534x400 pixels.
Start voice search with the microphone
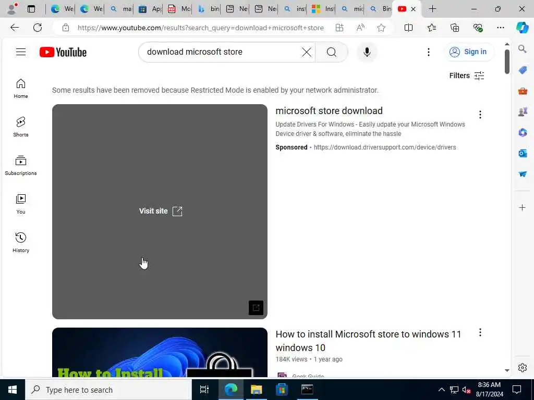[367, 52]
